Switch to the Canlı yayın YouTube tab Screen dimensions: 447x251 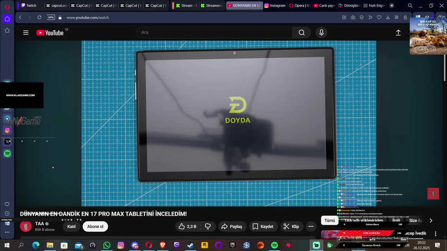[324, 6]
